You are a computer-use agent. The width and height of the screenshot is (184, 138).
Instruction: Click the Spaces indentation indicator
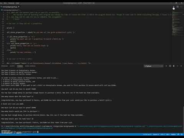[x=156, y=135]
